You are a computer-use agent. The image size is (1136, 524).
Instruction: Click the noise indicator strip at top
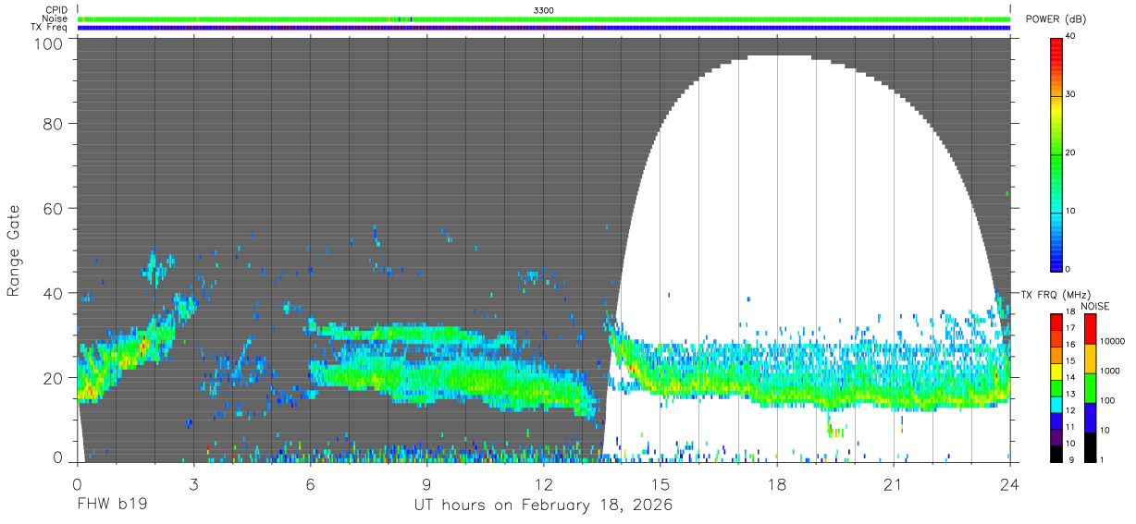pyautogui.click(x=544, y=18)
